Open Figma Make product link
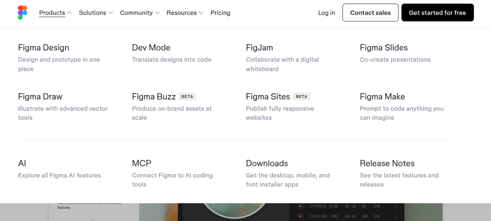 [x=382, y=97]
